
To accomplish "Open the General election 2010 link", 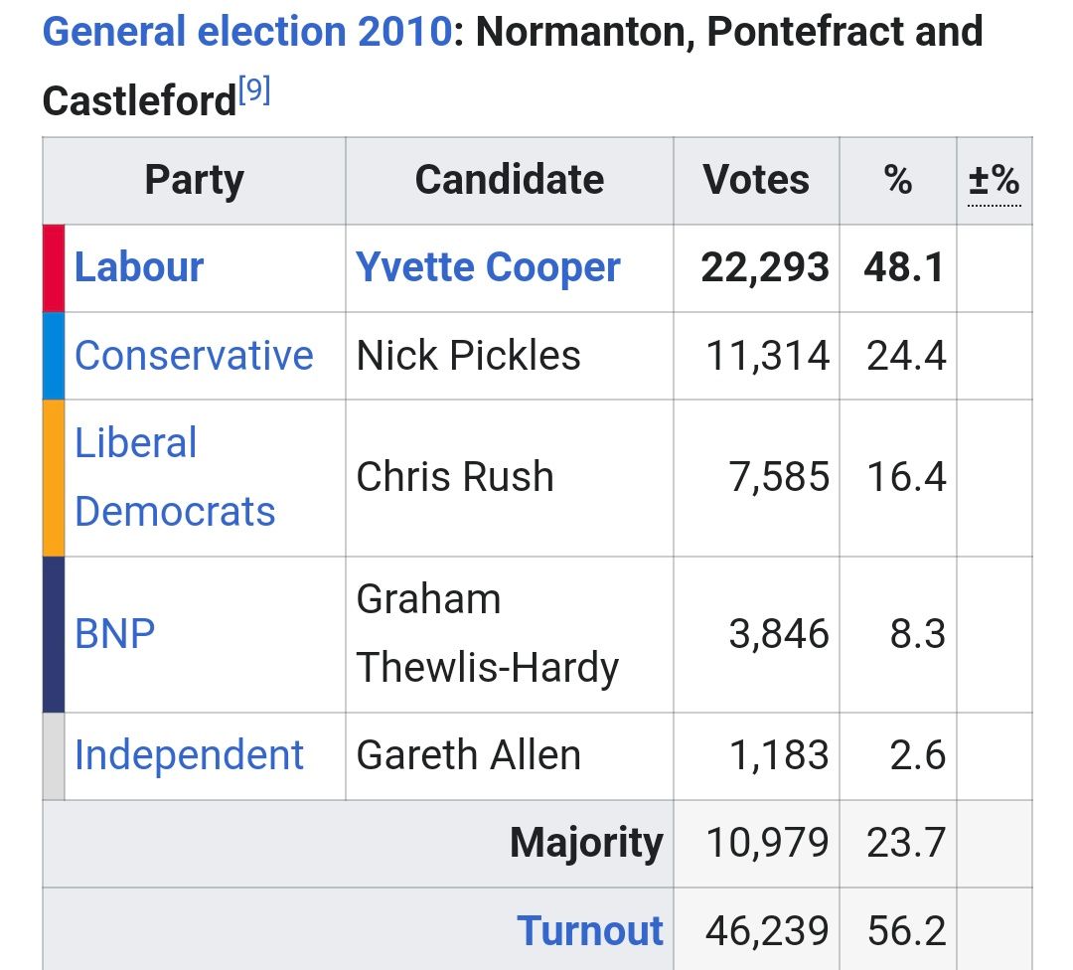I will coord(246,33).
